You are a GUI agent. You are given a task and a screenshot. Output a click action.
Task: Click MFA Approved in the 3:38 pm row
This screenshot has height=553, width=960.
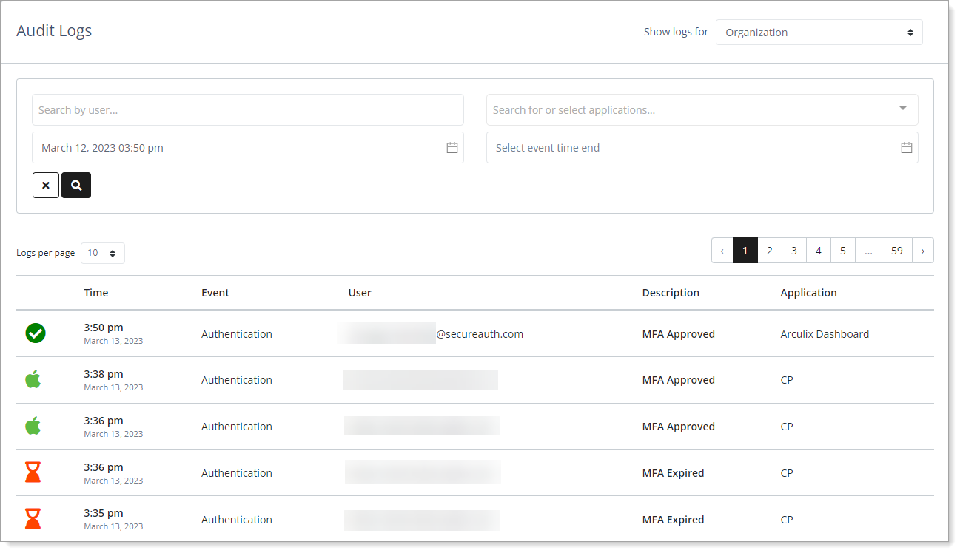coord(679,380)
